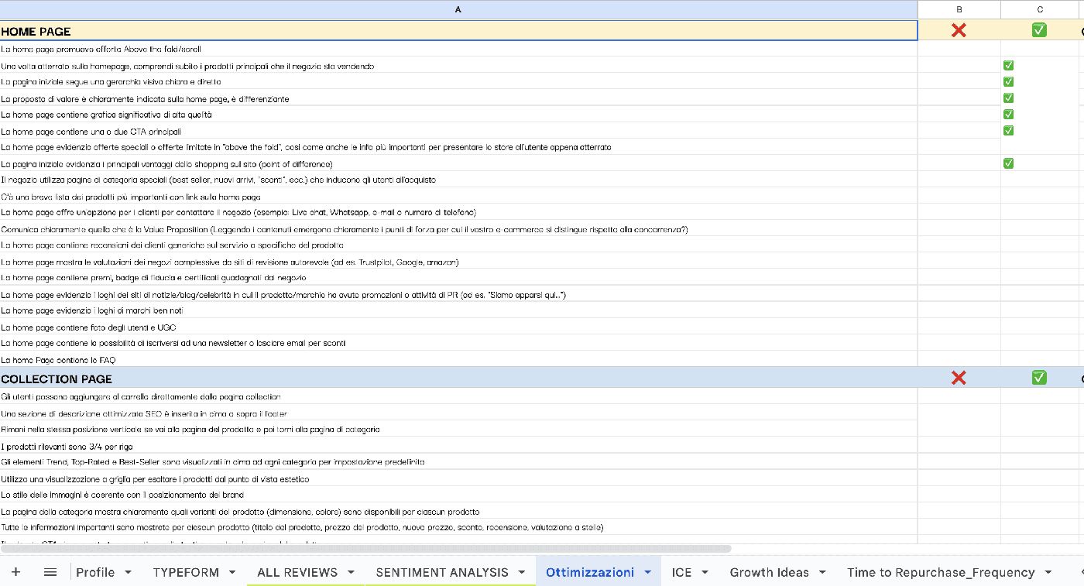Open the ALL REVIEWS tab dropdown arrow

pyautogui.click(x=351, y=573)
